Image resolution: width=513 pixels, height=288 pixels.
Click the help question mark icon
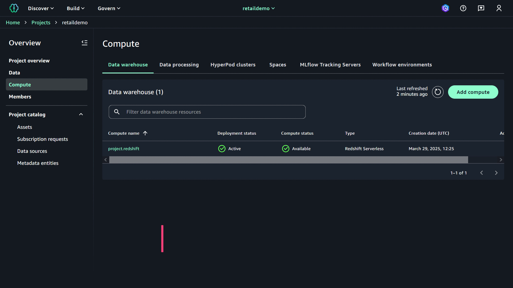pyautogui.click(x=463, y=8)
